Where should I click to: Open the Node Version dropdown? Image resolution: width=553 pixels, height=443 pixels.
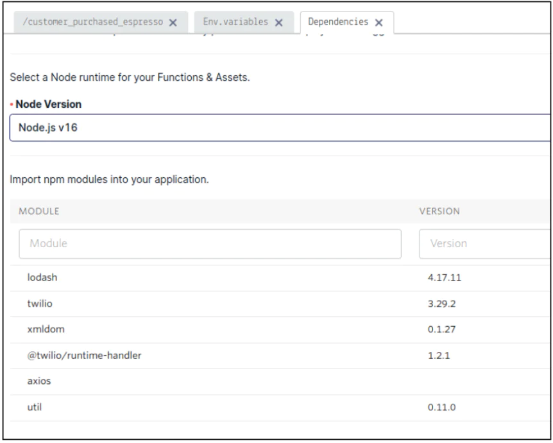tap(280, 127)
